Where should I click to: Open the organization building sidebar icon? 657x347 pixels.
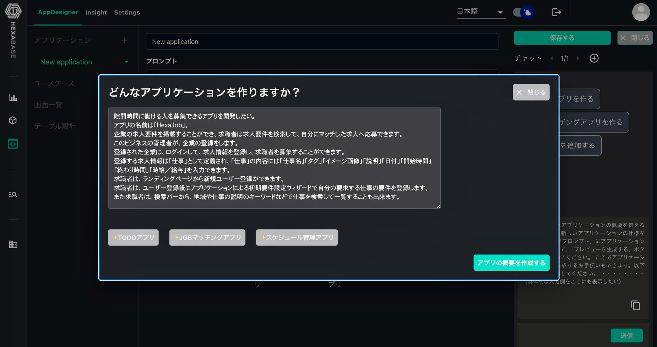coord(13,244)
